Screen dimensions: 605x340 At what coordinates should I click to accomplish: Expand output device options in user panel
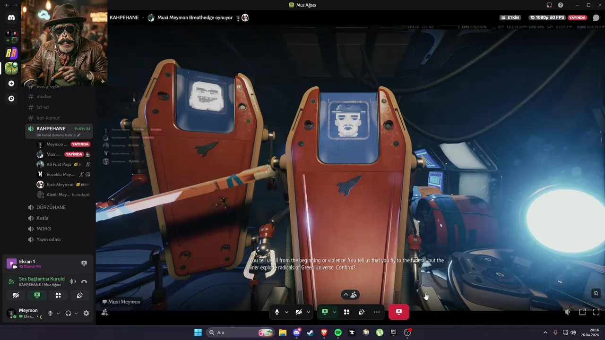click(x=76, y=313)
